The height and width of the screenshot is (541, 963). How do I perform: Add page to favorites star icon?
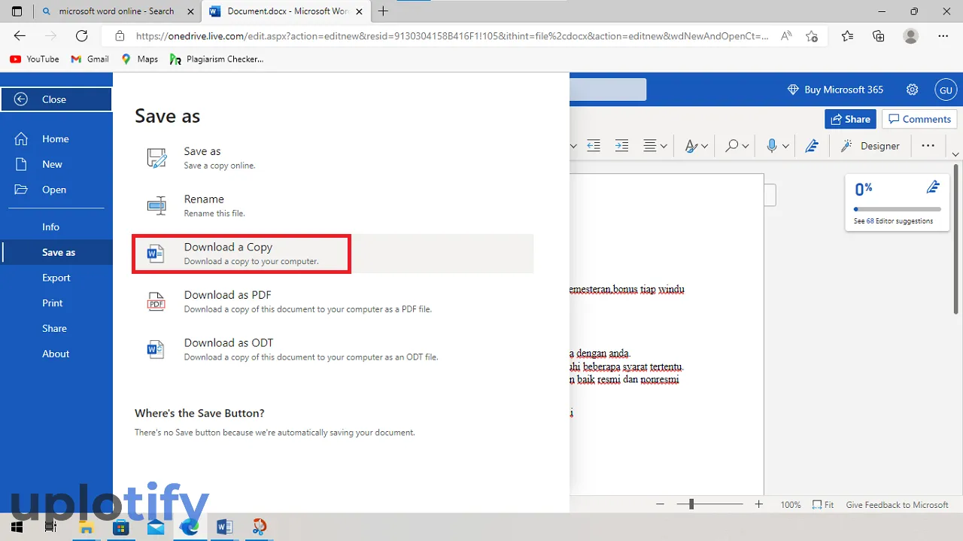click(811, 36)
